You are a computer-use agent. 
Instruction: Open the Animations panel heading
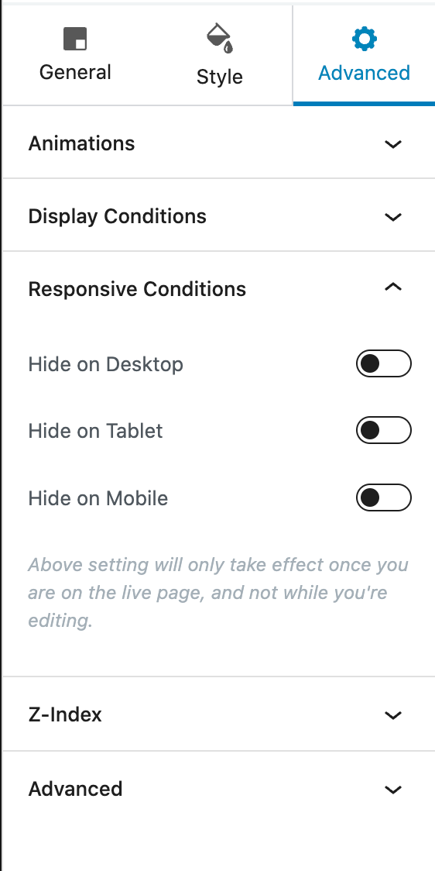point(81,143)
